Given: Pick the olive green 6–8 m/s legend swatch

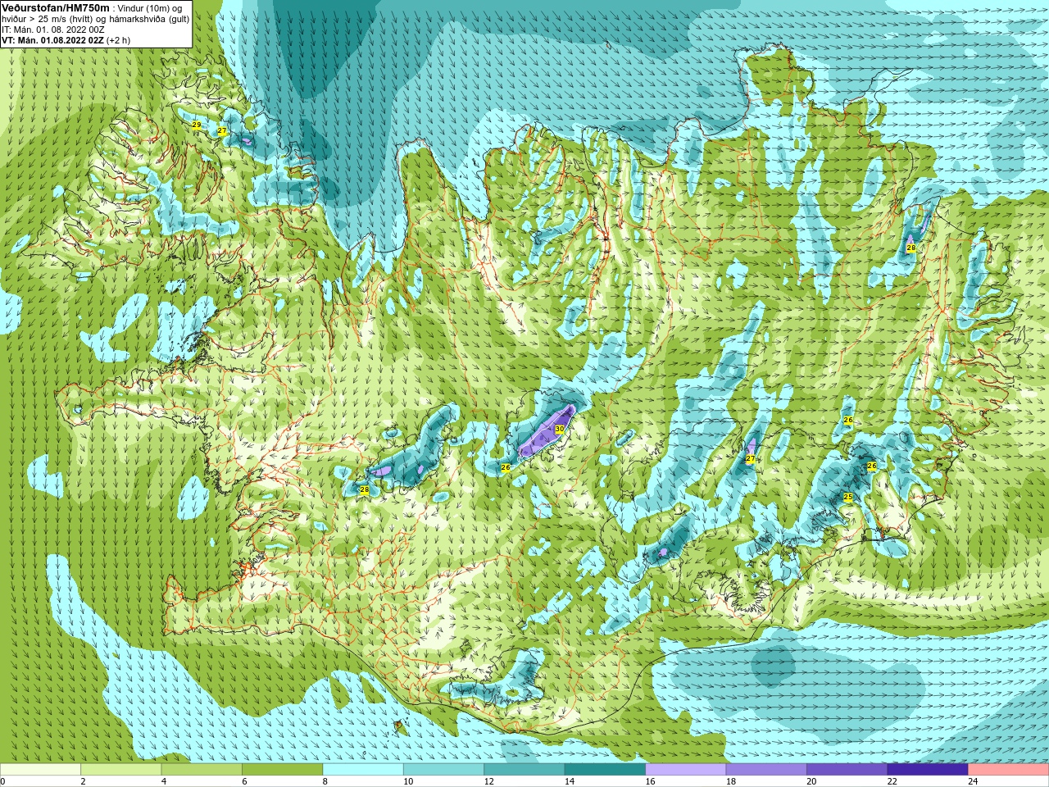Looking at the screenshot, I should [x=282, y=770].
